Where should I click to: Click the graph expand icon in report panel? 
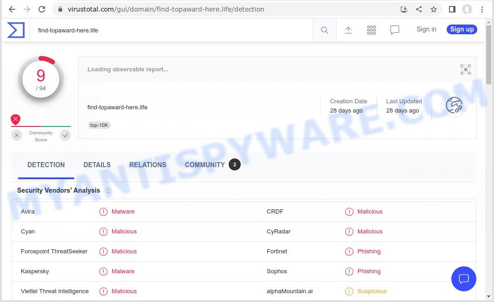465,69
